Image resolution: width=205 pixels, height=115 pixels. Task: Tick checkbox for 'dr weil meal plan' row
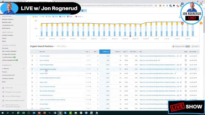pos(37,56)
